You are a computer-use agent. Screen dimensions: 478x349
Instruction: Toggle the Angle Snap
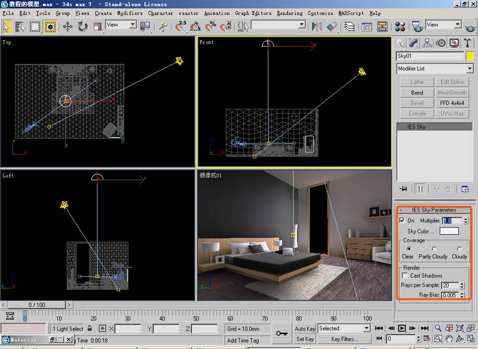[x=195, y=26]
